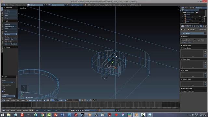Open the No Sync playback dropdown

pyautogui.click(x=91, y=110)
